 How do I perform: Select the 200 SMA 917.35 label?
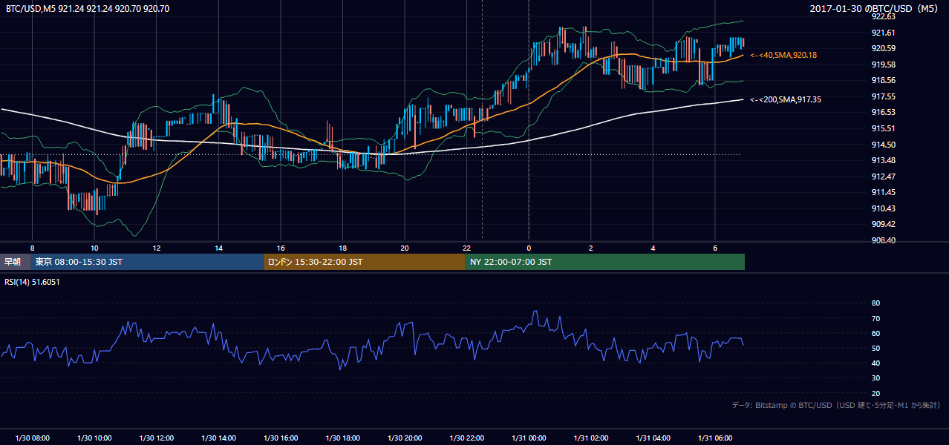click(786, 99)
